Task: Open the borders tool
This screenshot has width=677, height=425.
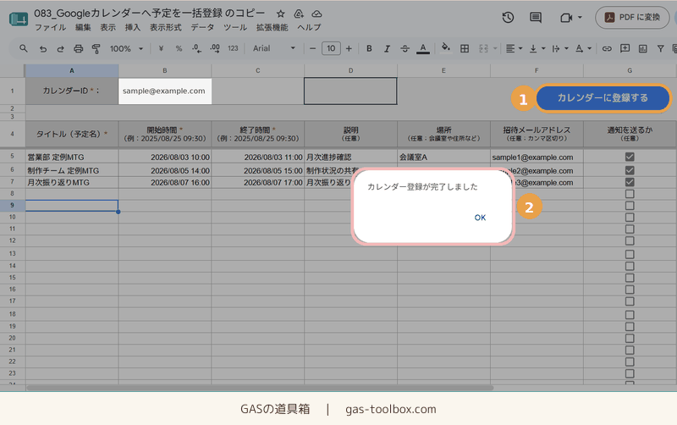Action: [x=465, y=48]
